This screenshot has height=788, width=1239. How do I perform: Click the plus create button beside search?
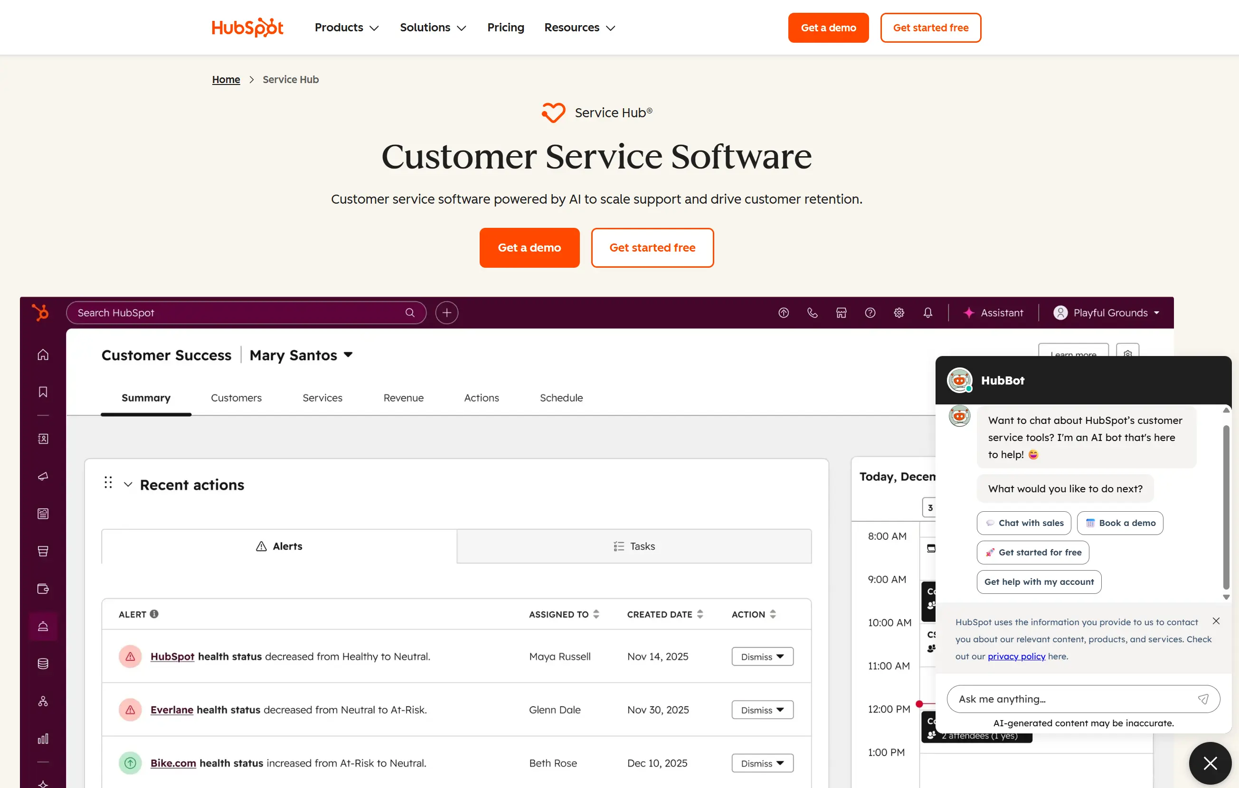coord(446,313)
